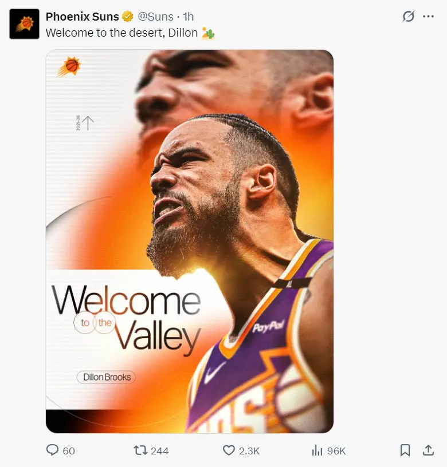Click the Phoenix Suns profile avatar
447x467 pixels.
click(25, 24)
